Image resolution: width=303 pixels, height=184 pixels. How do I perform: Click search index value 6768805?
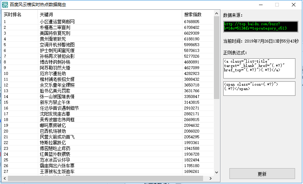pos(192,22)
